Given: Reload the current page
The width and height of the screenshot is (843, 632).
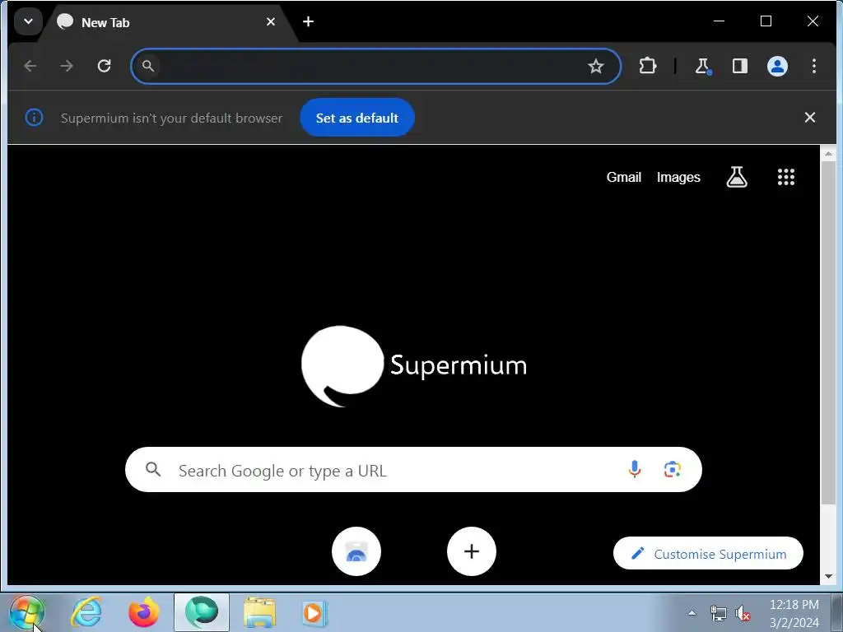Looking at the screenshot, I should [x=104, y=66].
